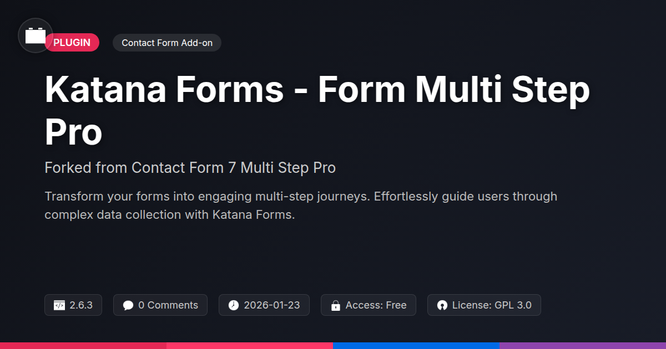Click the comments speech bubble icon

(128, 305)
